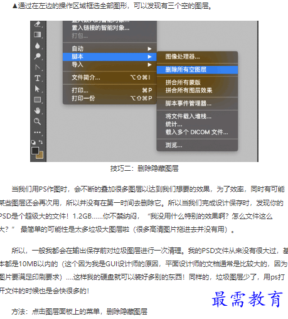Select 拼合所有蒙版 in the submenu

click(x=197, y=82)
